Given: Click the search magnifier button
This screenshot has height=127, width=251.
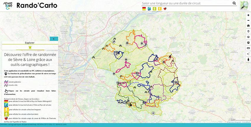Looking at the screenshot, I should point(234,3).
